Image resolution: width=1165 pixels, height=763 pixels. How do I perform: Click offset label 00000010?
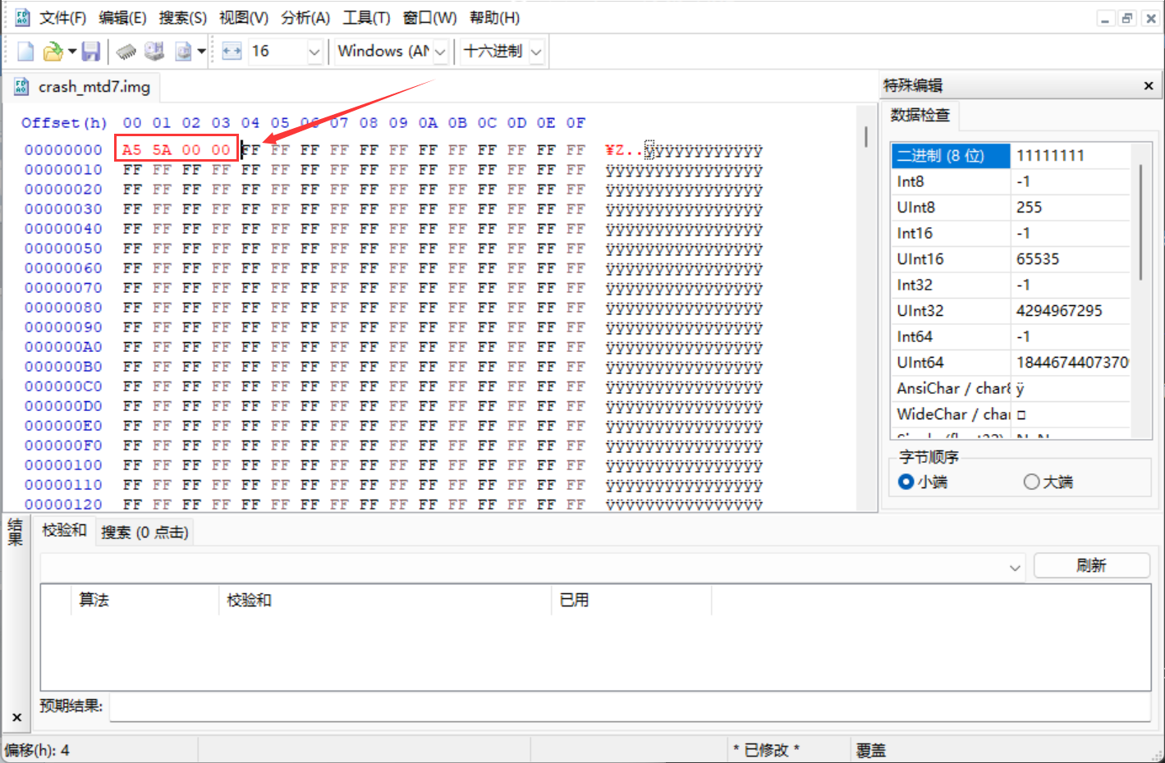63,170
